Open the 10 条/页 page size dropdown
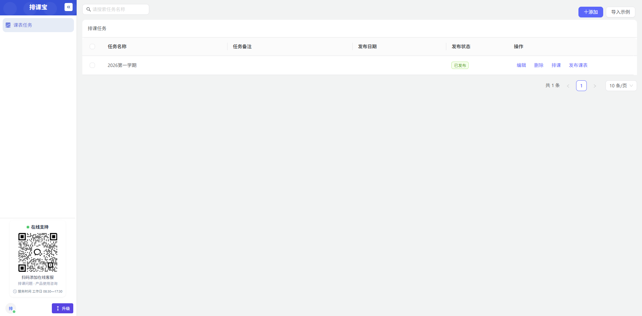This screenshot has width=642, height=316. (621, 86)
